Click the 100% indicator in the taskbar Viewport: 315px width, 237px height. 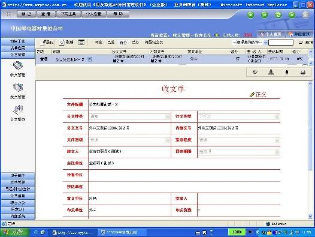(x=237, y=232)
